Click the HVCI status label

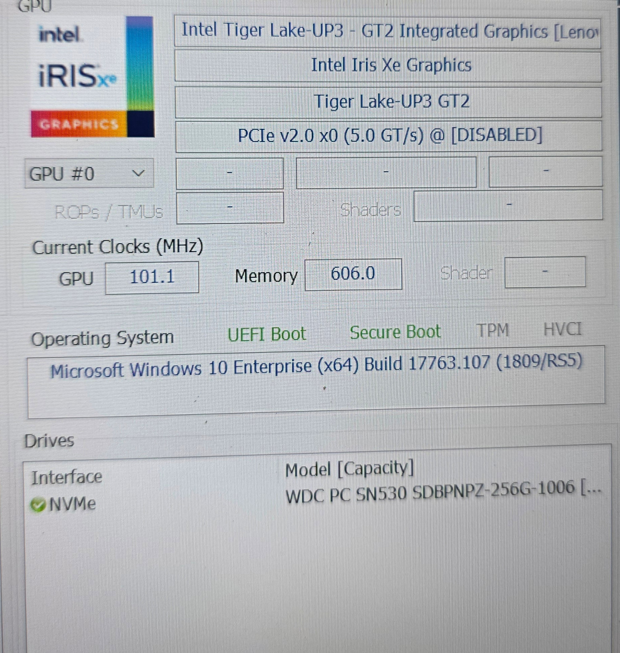(x=563, y=329)
